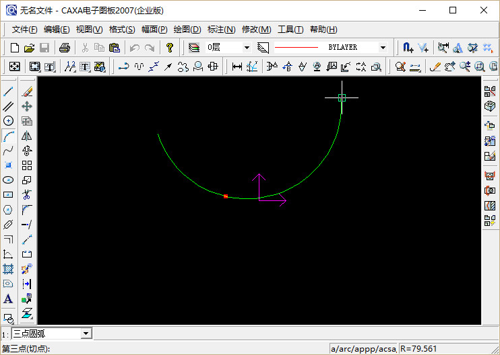This screenshot has height=355, width=500.
Task: Click the Print icon
Action: point(65,48)
